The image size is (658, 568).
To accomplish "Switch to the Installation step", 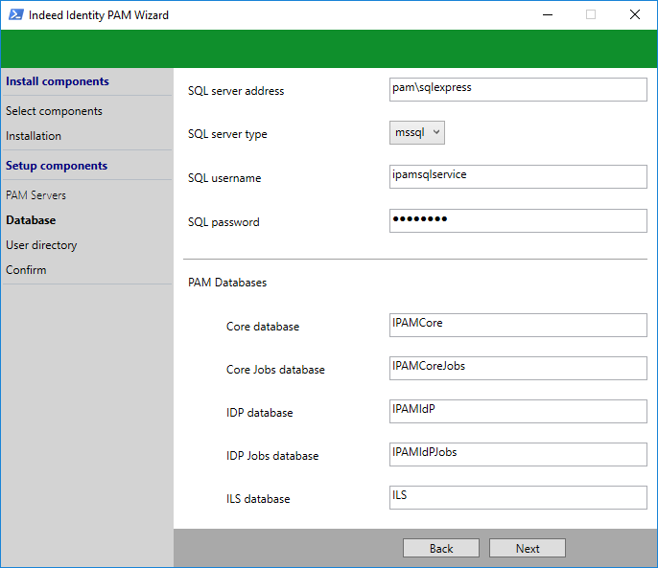I will tap(34, 136).
